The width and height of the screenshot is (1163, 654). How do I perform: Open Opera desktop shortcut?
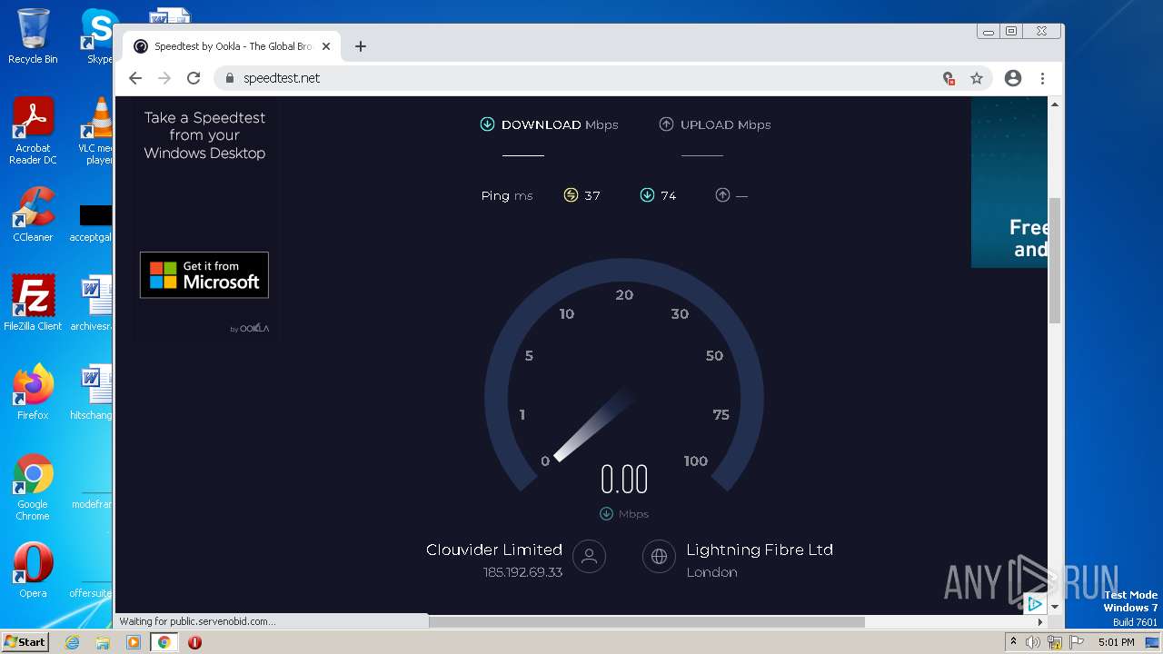point(33,570)
